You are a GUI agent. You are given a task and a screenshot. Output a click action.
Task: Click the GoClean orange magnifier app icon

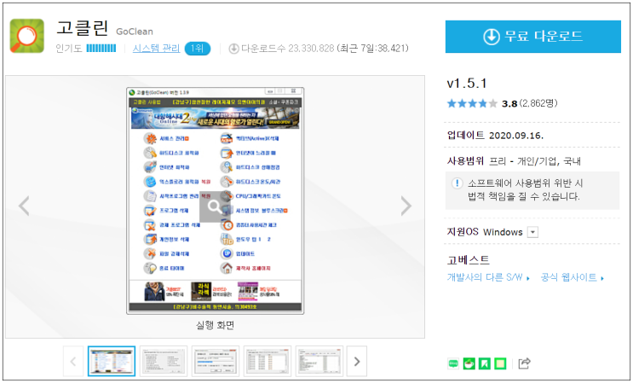tap(27, 36)
